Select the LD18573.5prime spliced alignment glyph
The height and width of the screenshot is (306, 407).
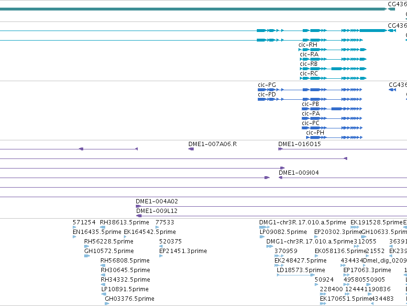[x=296, y=275]
